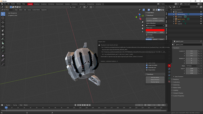Select the Select Box tool

click(x=3, y=14)
